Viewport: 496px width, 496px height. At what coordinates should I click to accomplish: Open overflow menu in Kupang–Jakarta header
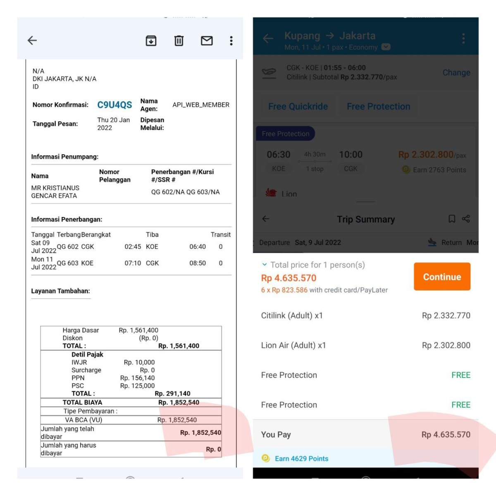coord(463,39)
